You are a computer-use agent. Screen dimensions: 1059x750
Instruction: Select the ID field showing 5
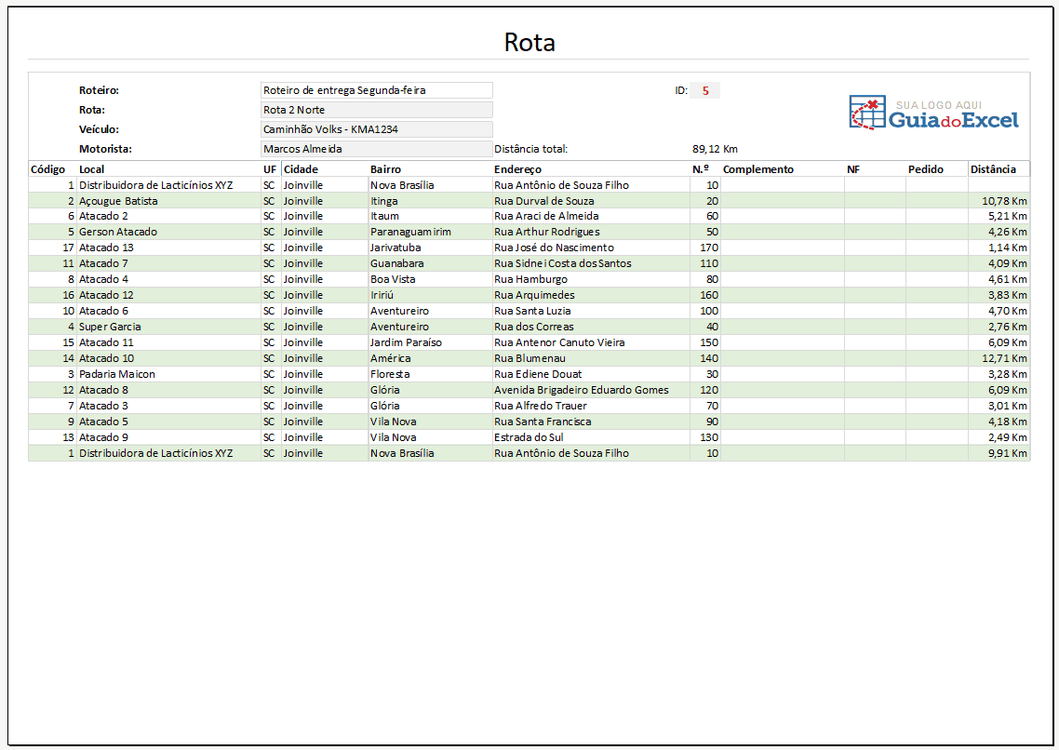[x=705, y=90]
